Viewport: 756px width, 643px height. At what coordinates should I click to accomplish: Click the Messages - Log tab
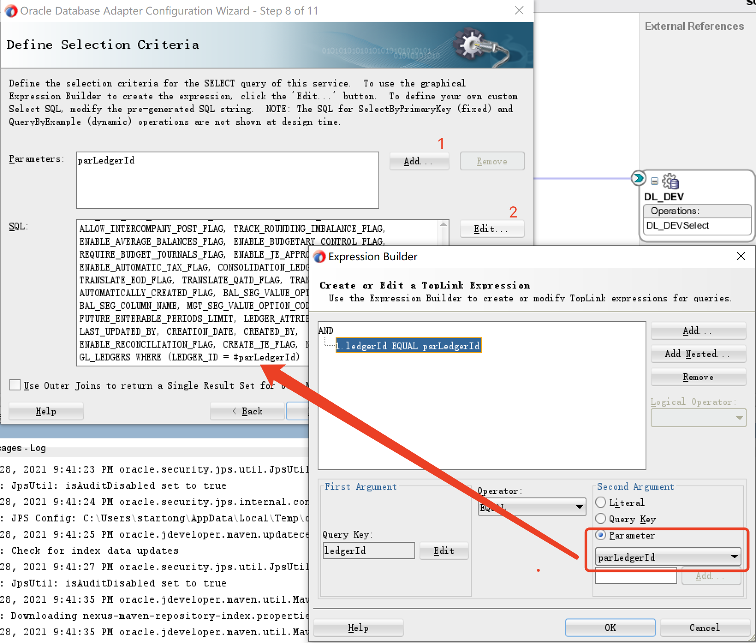23,448
